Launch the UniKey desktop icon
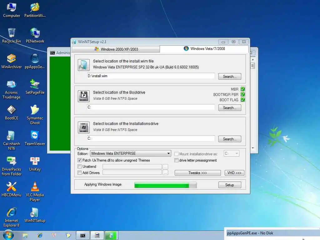 point(35,164)
